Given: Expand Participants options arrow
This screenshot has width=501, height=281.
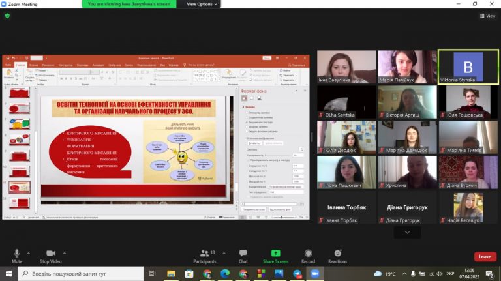Looking at the screenshot, I should (224, 253).
